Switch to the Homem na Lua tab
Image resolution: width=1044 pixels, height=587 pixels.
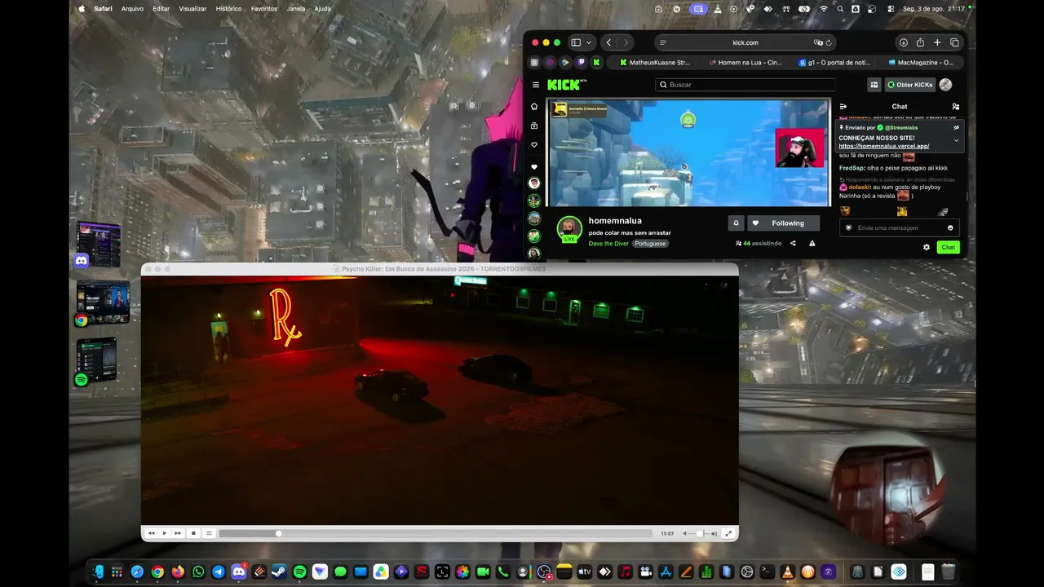[744, 62]
